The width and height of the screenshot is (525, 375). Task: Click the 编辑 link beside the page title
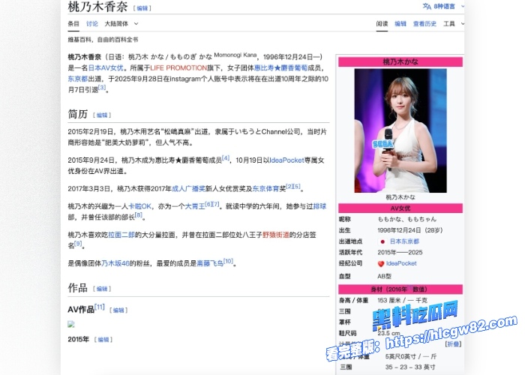pos(142,8)
